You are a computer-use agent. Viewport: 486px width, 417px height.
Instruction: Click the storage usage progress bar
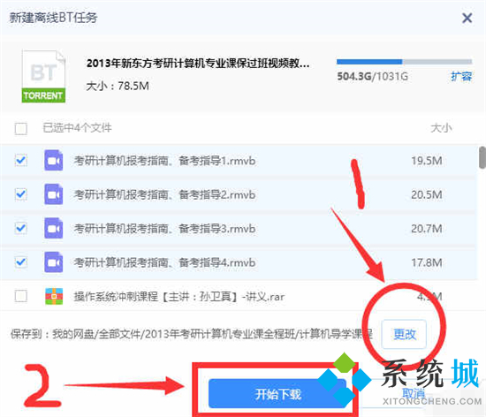(404, 62)
